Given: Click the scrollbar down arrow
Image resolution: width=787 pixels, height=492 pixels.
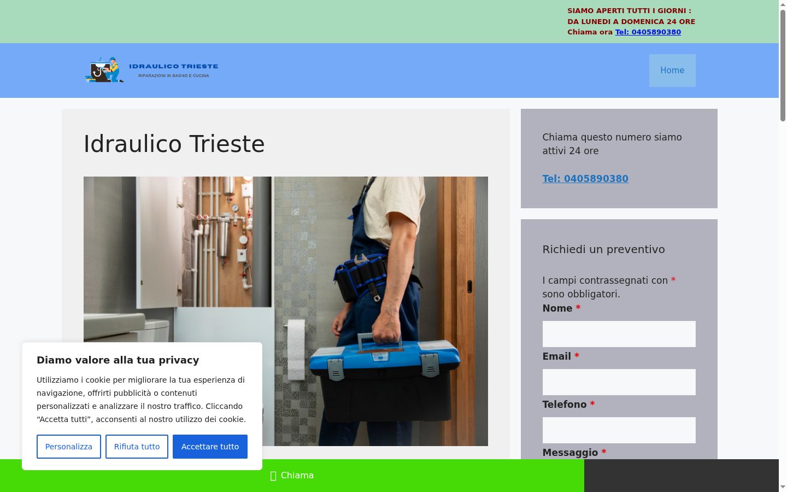Looking at the screenshot, I should 783,487.
